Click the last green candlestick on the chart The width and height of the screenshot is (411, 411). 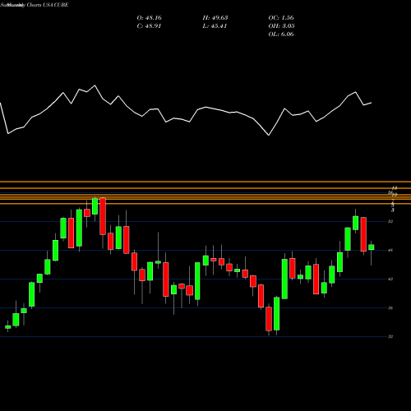click(372, 247)
